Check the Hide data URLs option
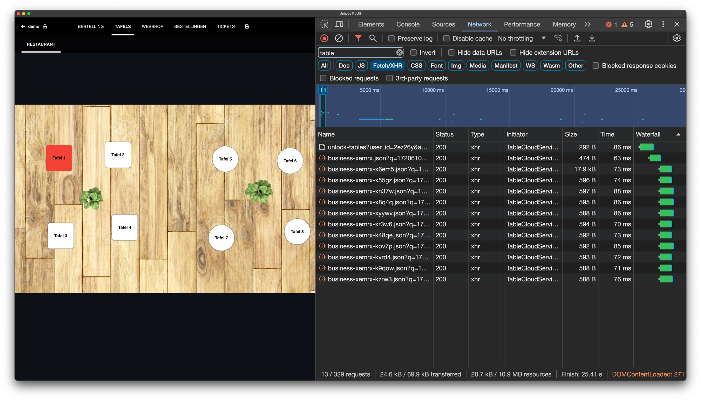Screen dimensions: 701x400 [x=451, y=52]
